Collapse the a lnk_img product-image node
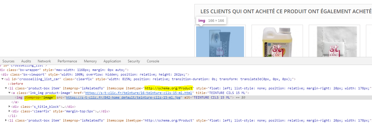This screenshot has height=123, width=372. pos(10,93)
